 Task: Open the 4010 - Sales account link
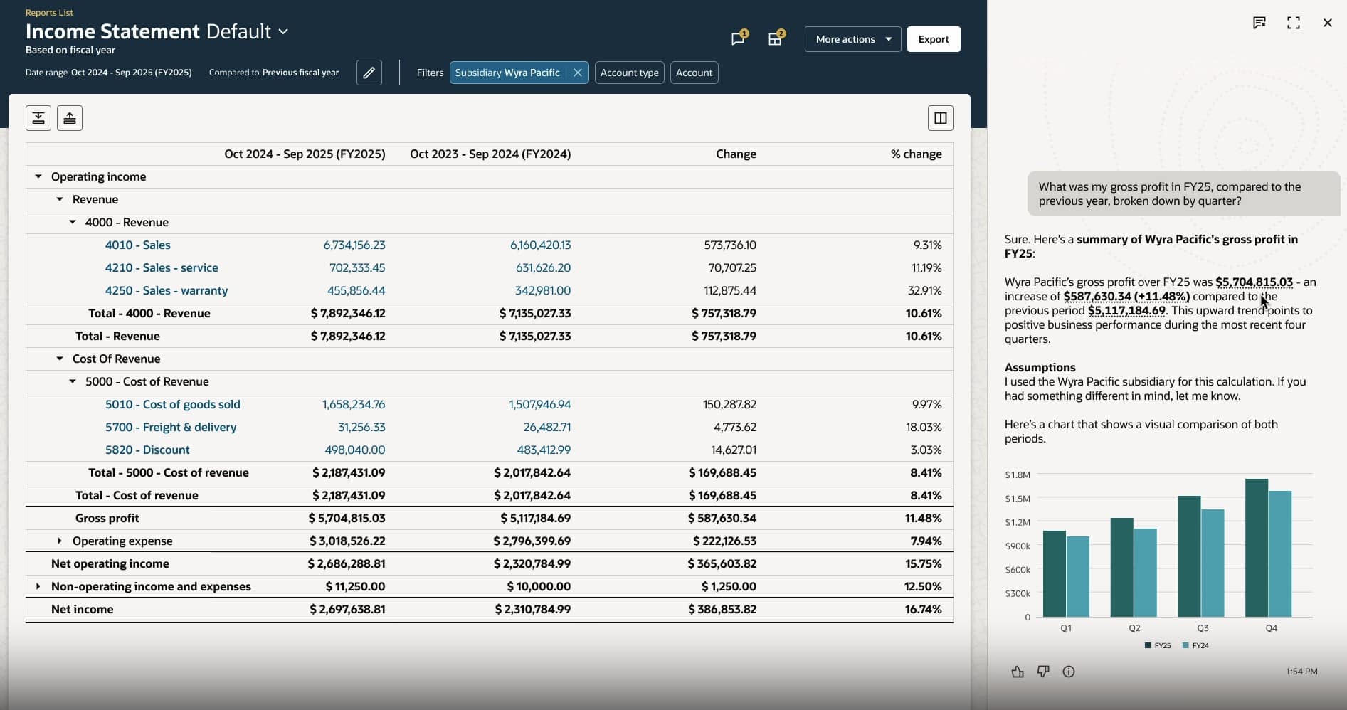click(x=137, y=245)
